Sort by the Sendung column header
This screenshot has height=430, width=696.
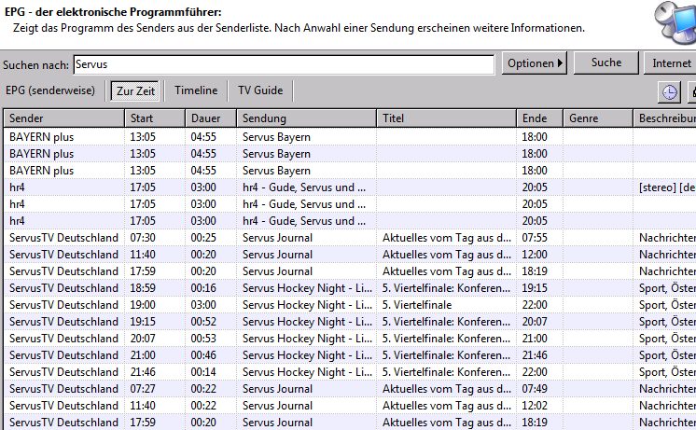306,118
